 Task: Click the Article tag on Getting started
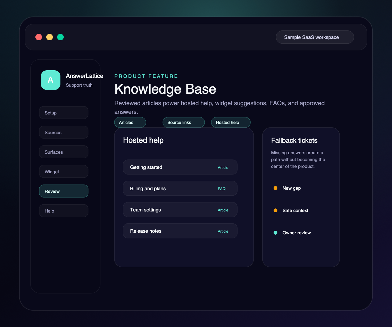tap(223, 168)
